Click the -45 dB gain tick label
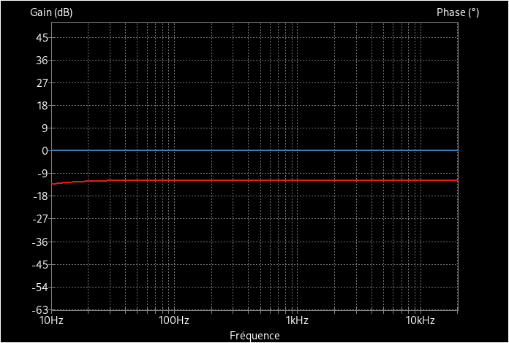The image size is (509, 343). pyautogui.click(x=39, y=264)
